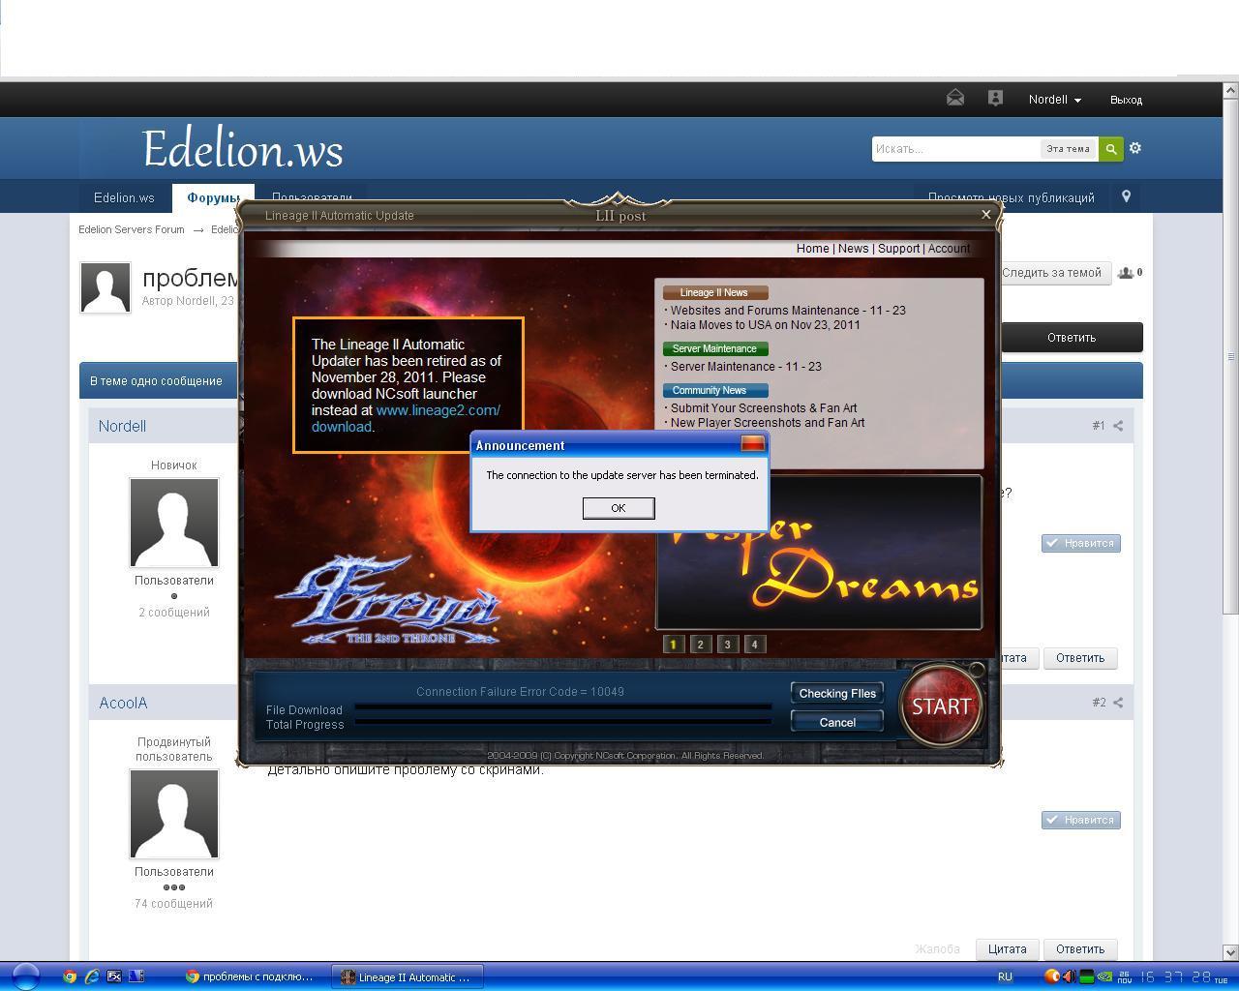Click the Chrome icon in quick launch
The width and height of the screenshot is (1239, 991).
point(70,976)
